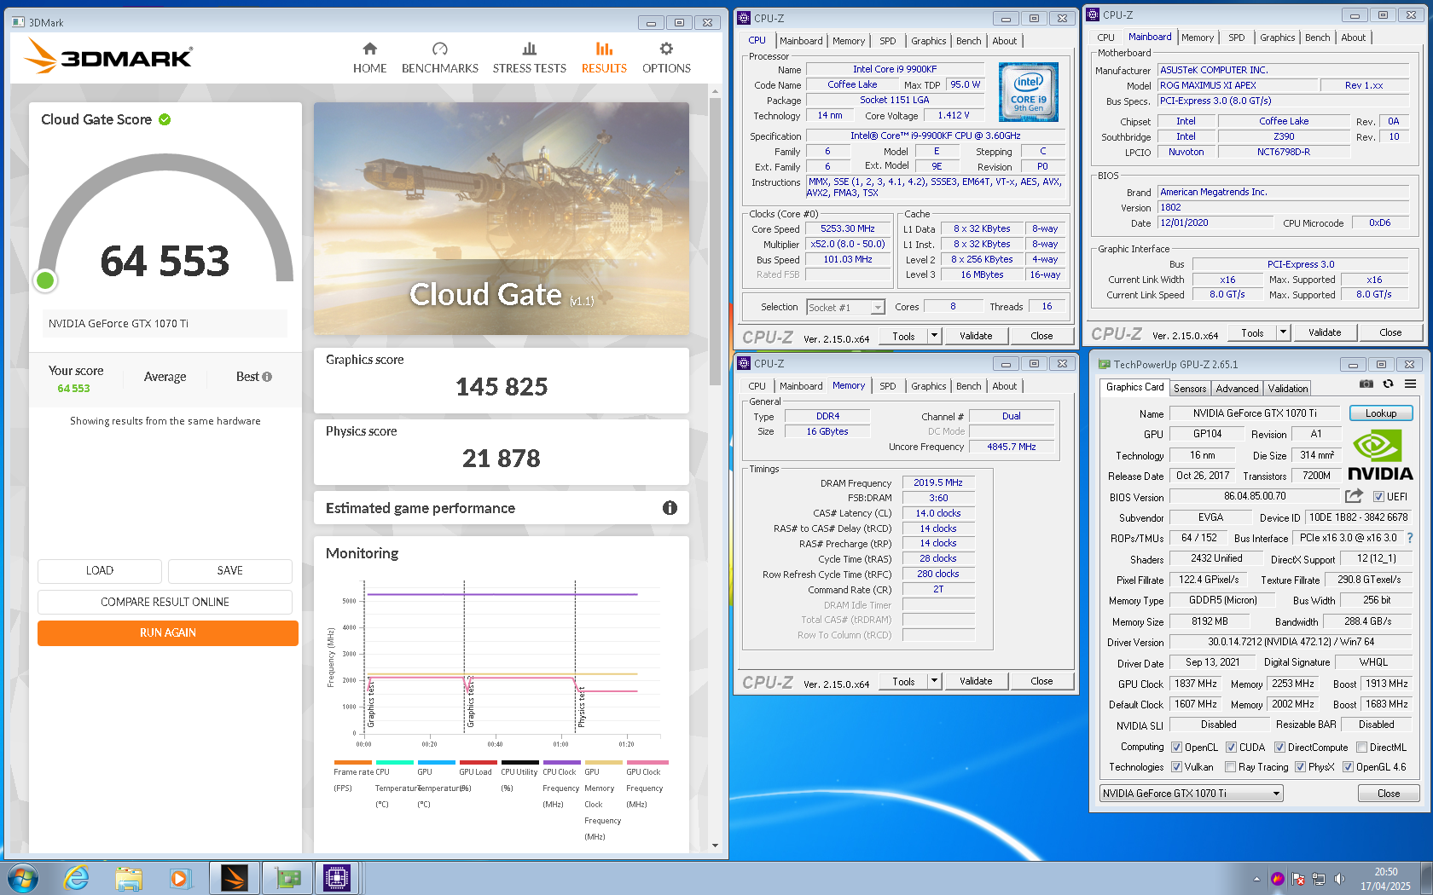The image size is (1433, 895).
Task: Click the Cloud Gate benchmark thumbnail
Action: click(x=502, y=219)
